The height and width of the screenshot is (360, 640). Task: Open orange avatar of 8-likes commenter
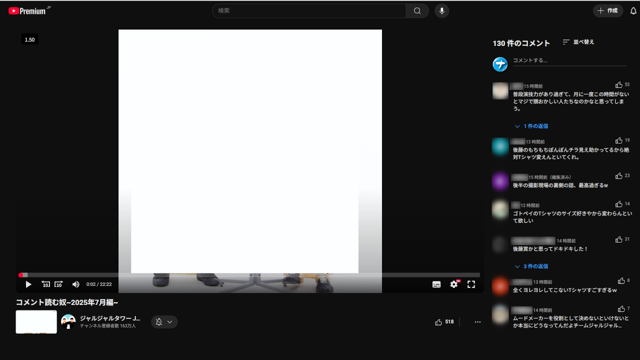[500, 286]
